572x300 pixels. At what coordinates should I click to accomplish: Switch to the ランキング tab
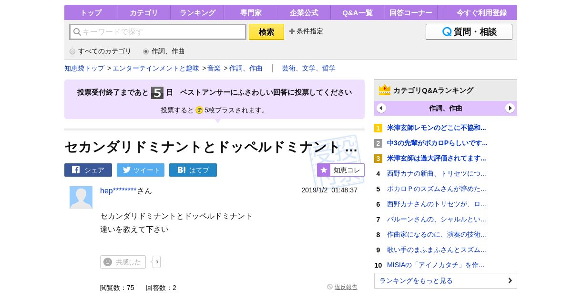pyautogui.click(x=197, y=12)
